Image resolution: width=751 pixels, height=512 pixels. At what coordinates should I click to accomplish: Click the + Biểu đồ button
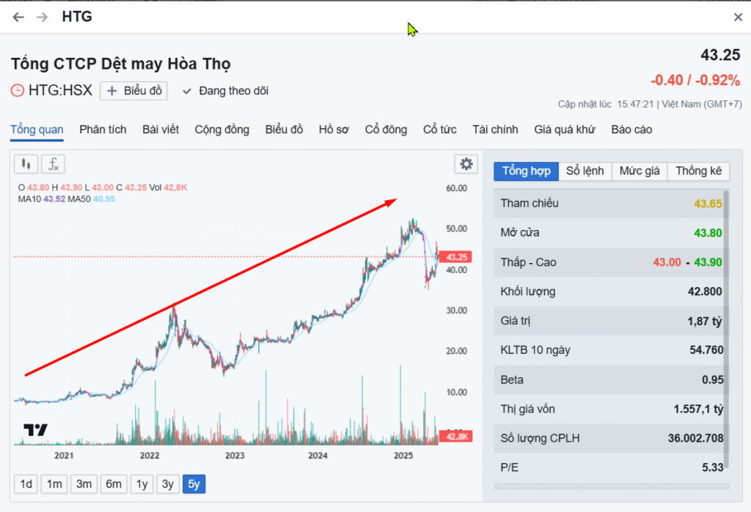[x=133, y=91]
